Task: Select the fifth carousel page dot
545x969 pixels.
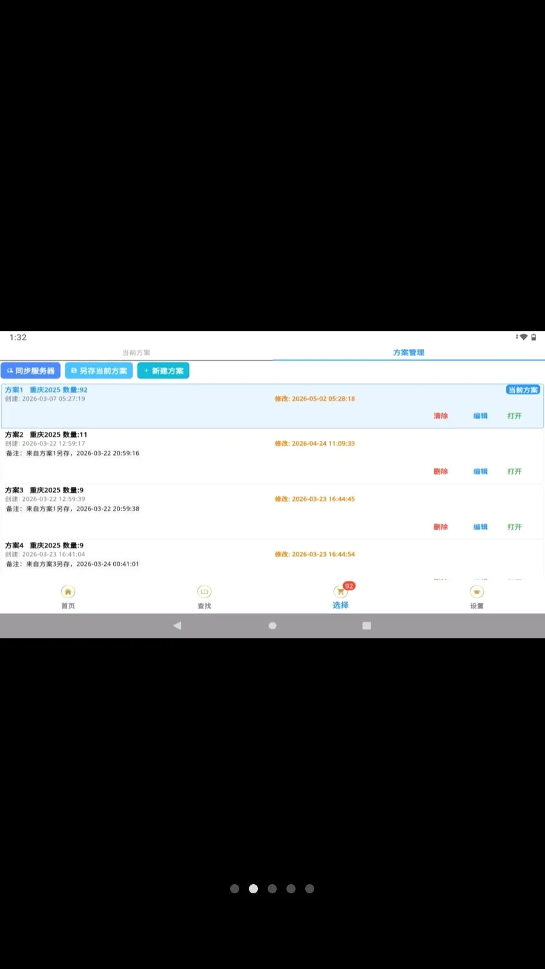Action: click(x=310, y=888)
